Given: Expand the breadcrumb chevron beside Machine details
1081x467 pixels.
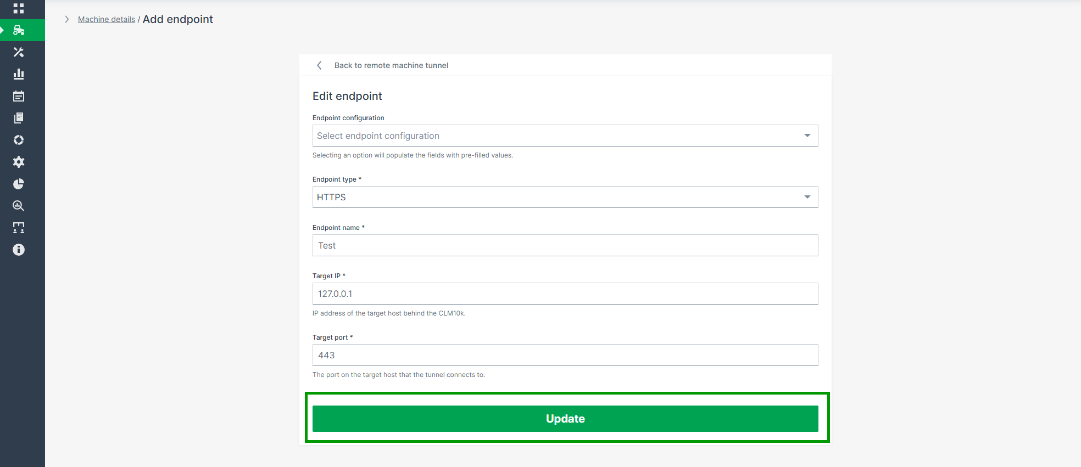Looking at the screenshot, I should point(67,19).
